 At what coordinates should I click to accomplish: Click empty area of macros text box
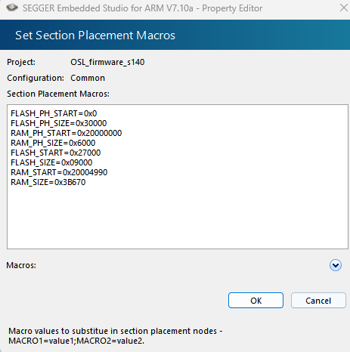[x=178, y=217]
